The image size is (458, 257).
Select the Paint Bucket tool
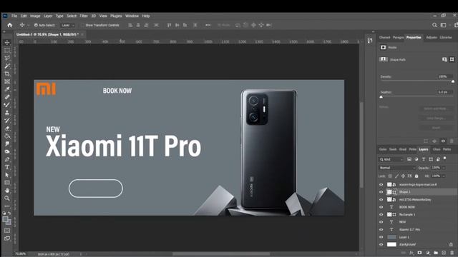(x=7, y=136)
